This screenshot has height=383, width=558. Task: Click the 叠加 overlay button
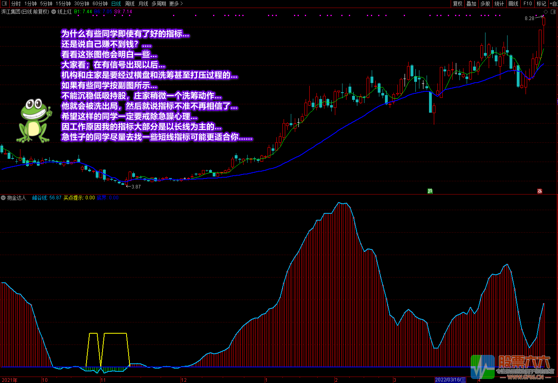471,4
